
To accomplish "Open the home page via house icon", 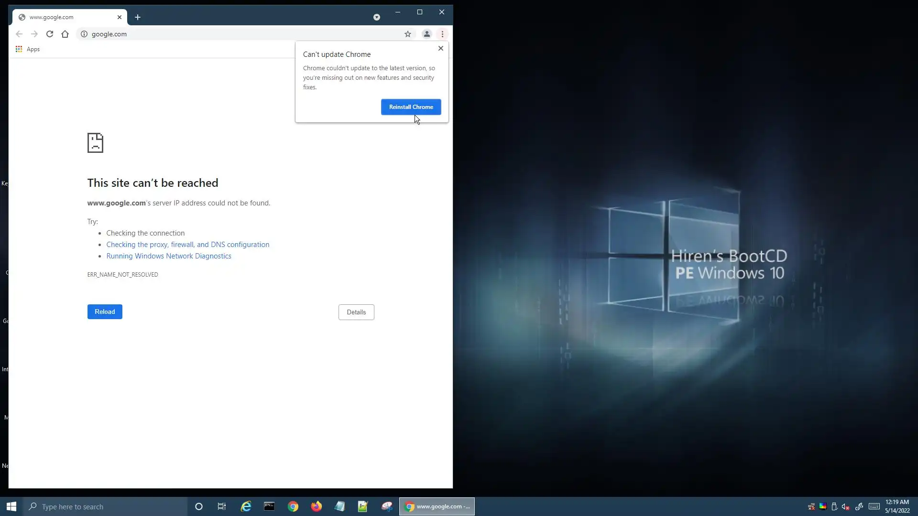I will click(65, 34).
